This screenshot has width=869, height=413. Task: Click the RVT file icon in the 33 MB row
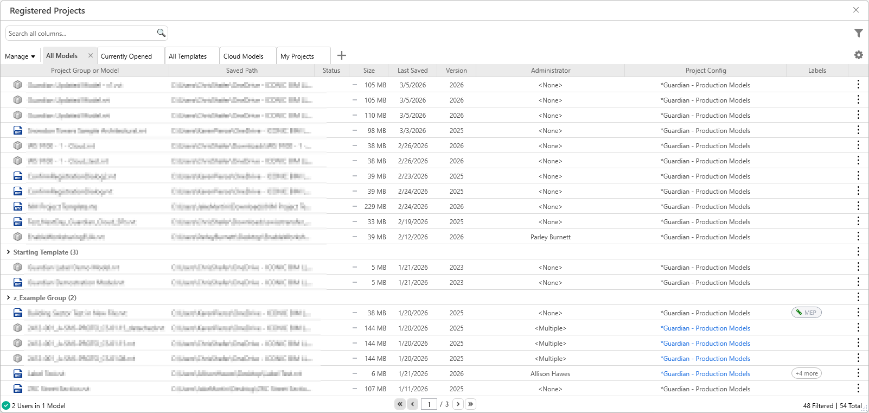click(x=18, y=221)
